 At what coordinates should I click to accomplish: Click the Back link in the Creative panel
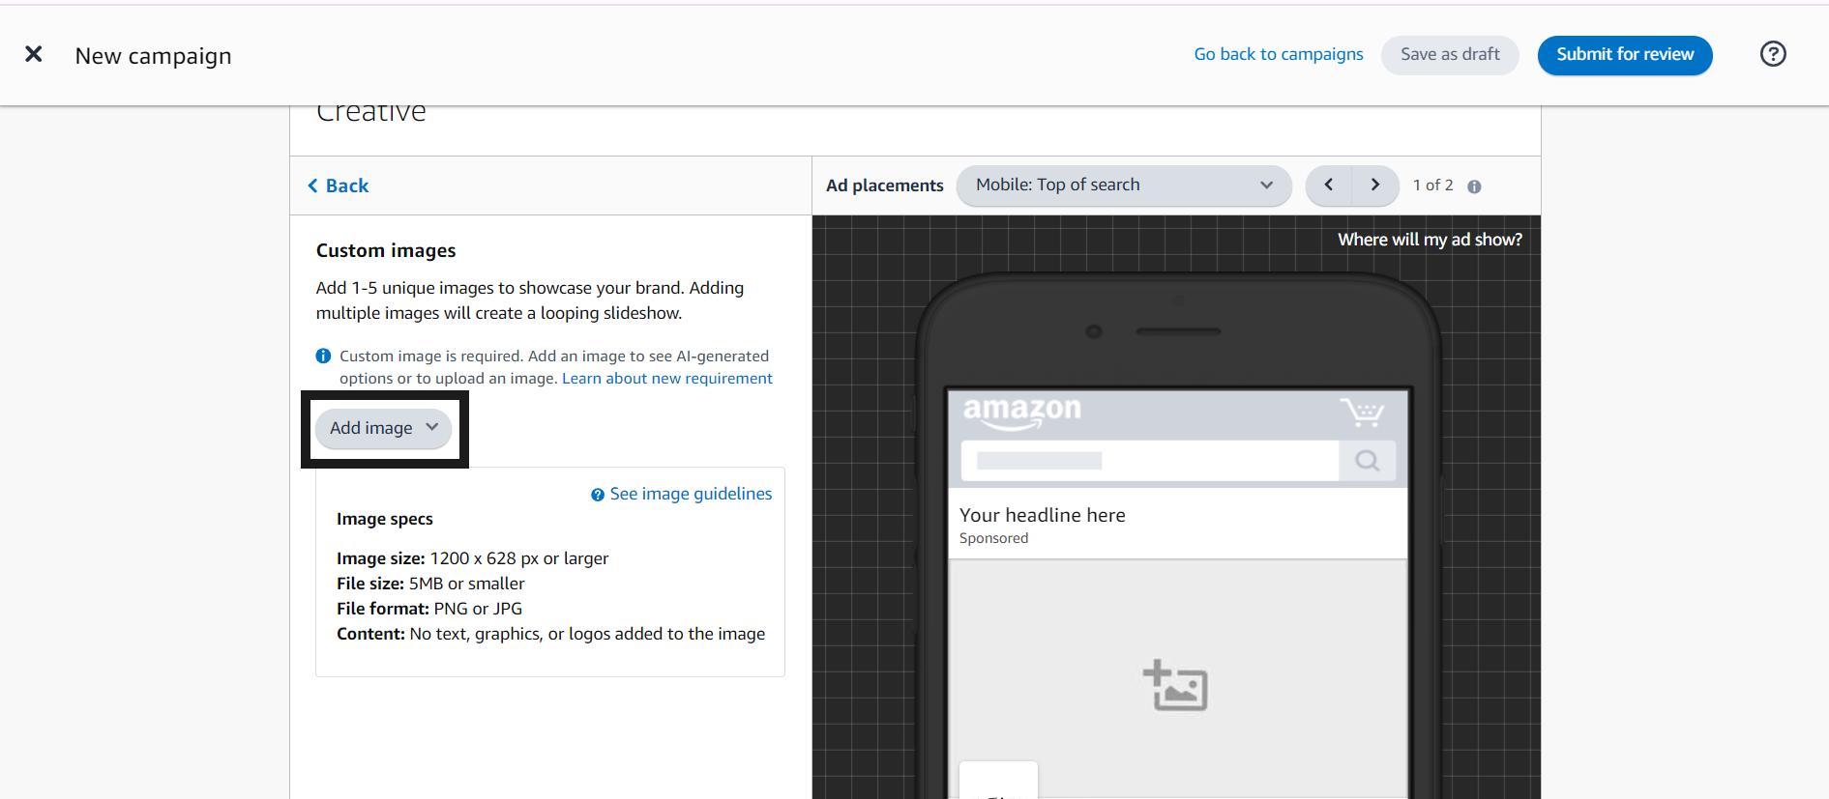click(339, 185)
